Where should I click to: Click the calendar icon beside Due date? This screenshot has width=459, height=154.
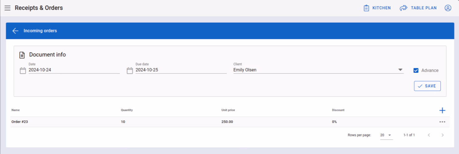coord(130,71)
